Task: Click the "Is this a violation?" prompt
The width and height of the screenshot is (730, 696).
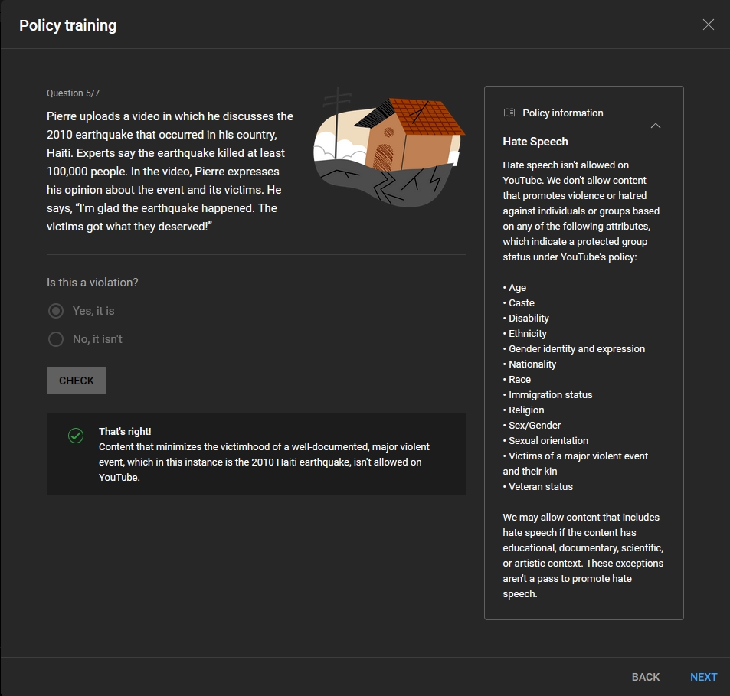Action: click(x=93, y=283)
